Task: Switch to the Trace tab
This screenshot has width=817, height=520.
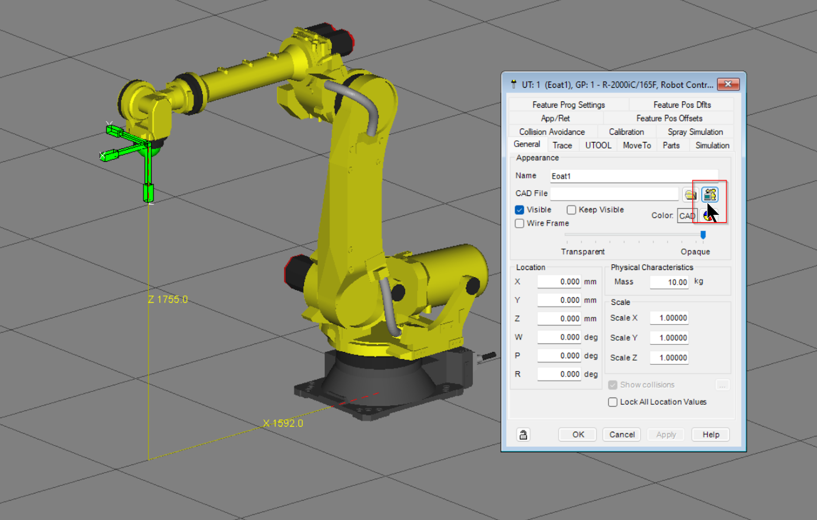Action: 562,145
